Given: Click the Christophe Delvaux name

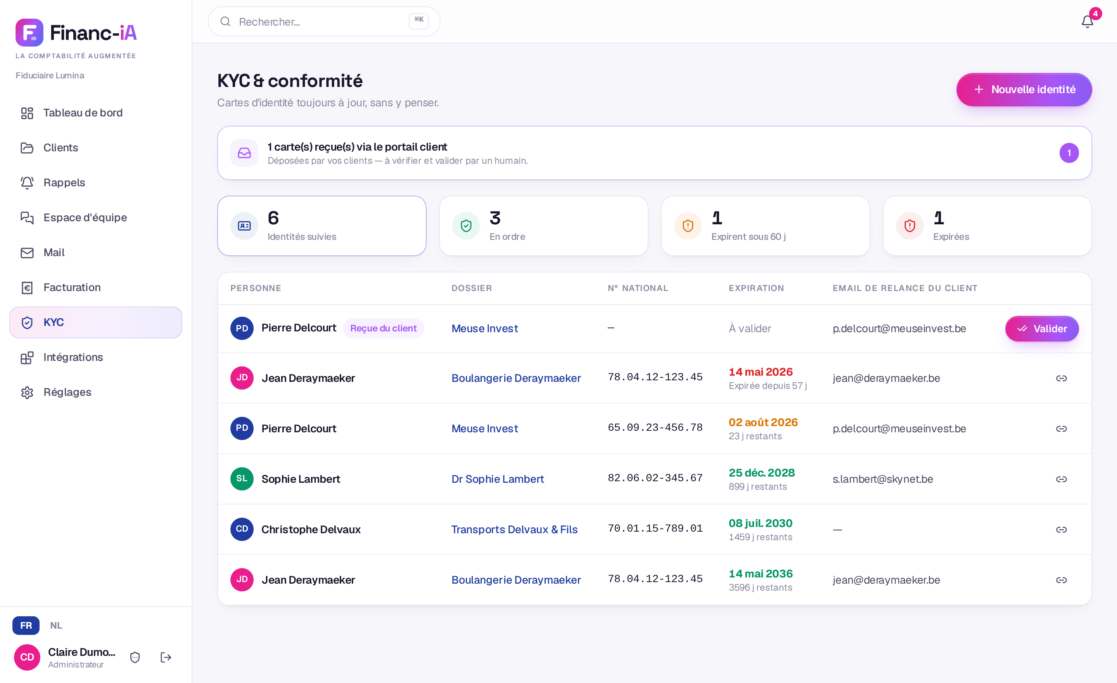Looking at the screenshot, I should (x=311, y=529).
